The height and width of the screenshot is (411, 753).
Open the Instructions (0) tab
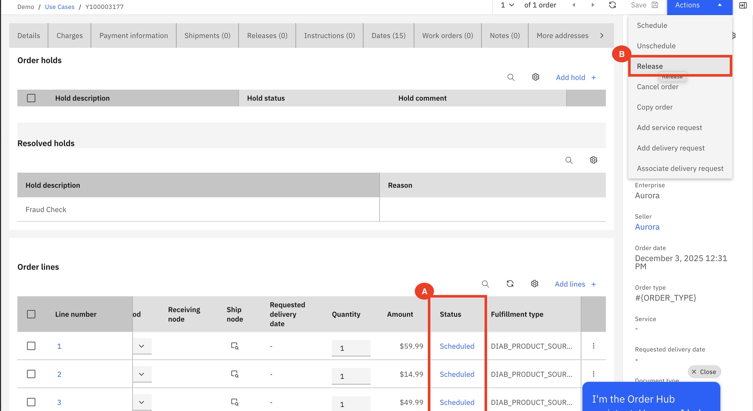[x=330, y=35]
